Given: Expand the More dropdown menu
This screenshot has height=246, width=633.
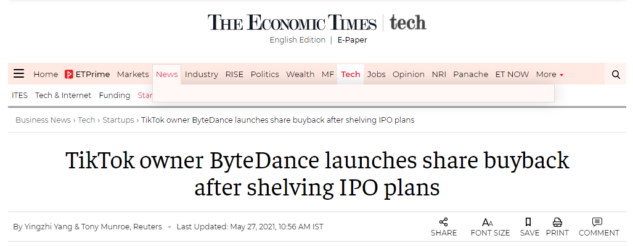Looking at the screenshot, I should click(x=549, y=75).
